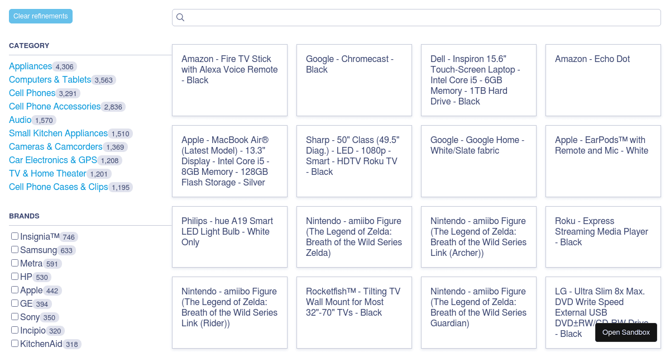Enable the Samsung brand filter

pos(15,250)
